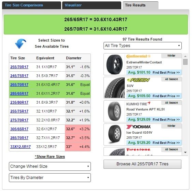Click the -1.6% diameter difference cell
This screenshot has height=193, width=192.
click(85, 67)
